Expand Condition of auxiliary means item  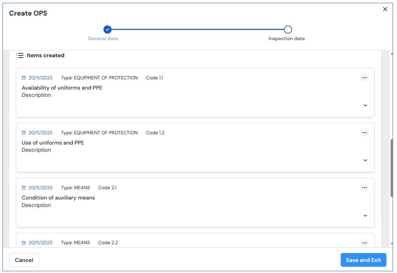365,216
